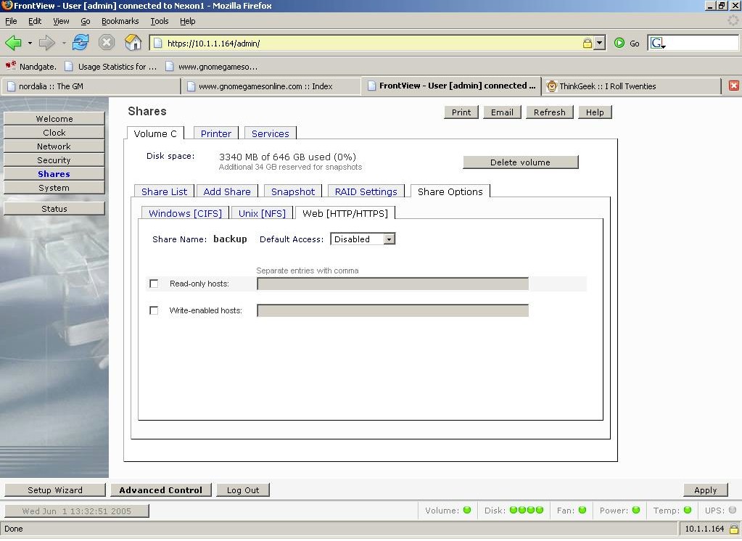Switch to the RAID Settings tab

click(x=366, y=191)
